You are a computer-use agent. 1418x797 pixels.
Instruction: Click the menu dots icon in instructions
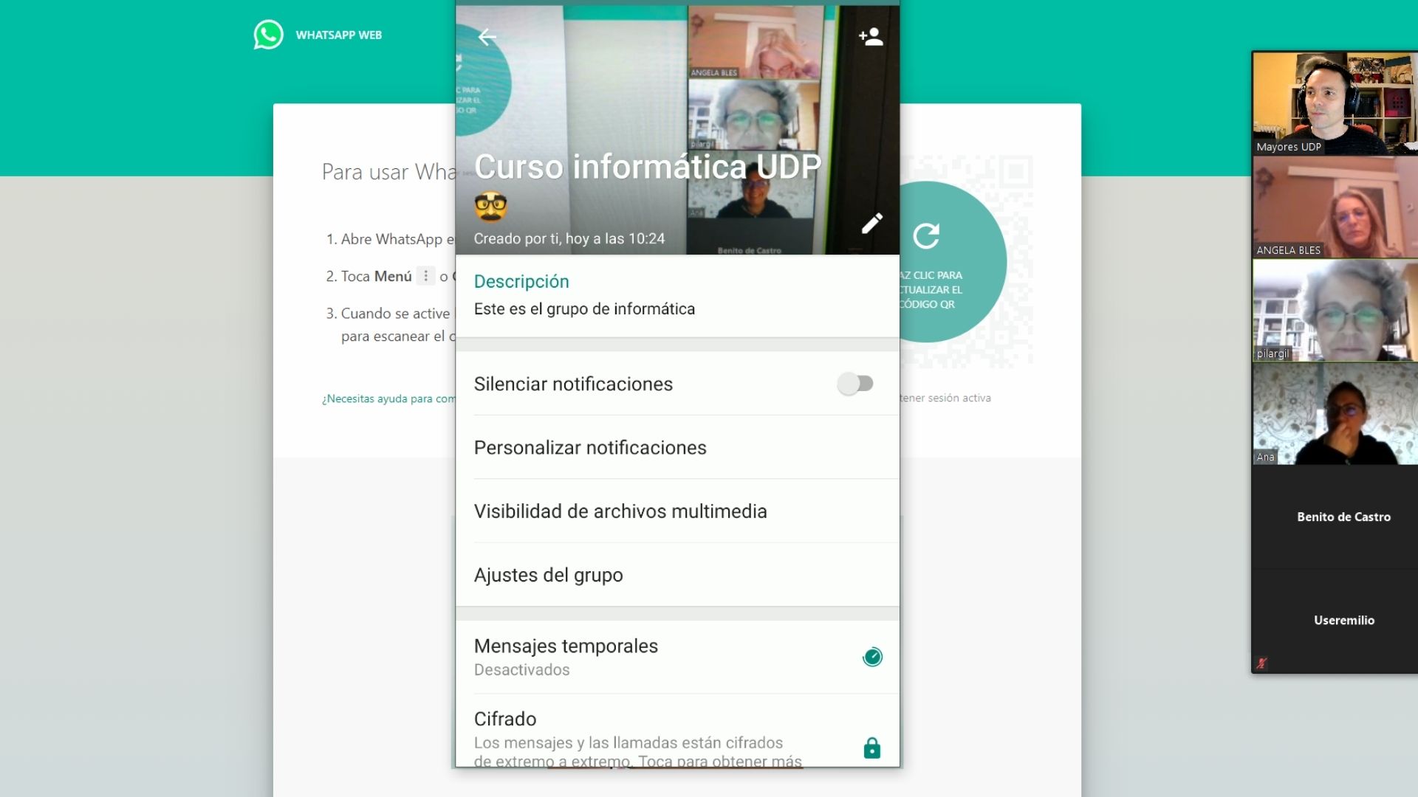pyautogui.click(x=425, y=276)
